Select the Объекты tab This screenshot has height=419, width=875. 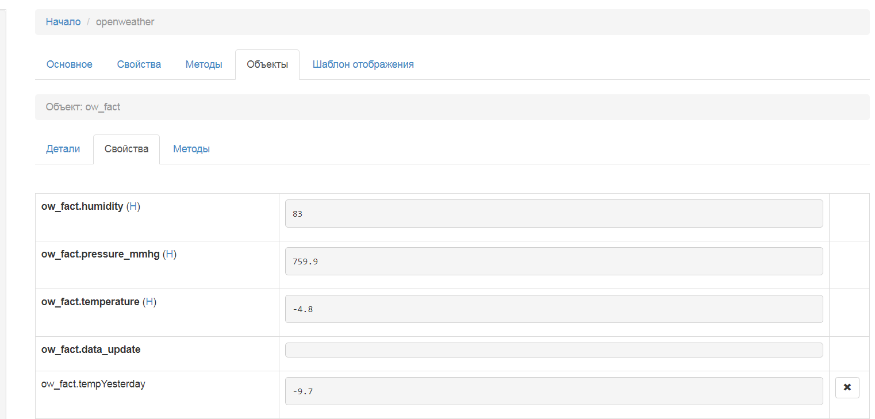[x=267, y=64]
